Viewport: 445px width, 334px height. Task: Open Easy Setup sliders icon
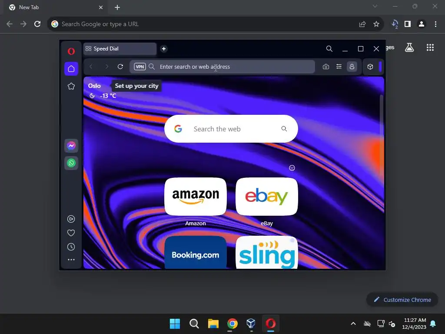[339, 67]
